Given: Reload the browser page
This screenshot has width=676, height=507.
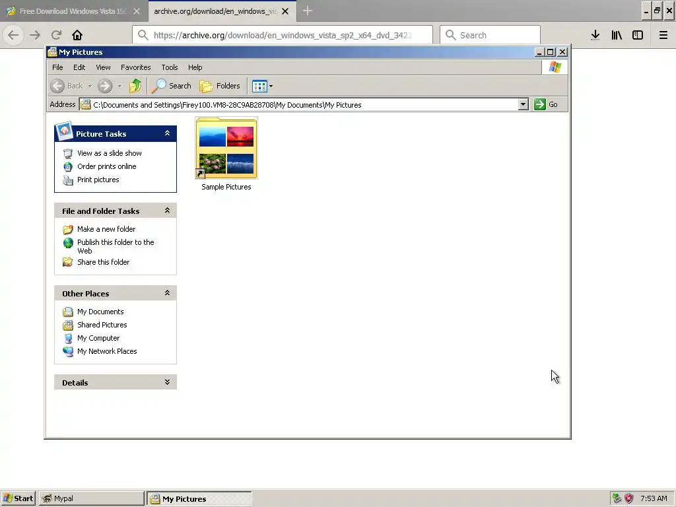Looking at the screenshot, I should point(57,35).
